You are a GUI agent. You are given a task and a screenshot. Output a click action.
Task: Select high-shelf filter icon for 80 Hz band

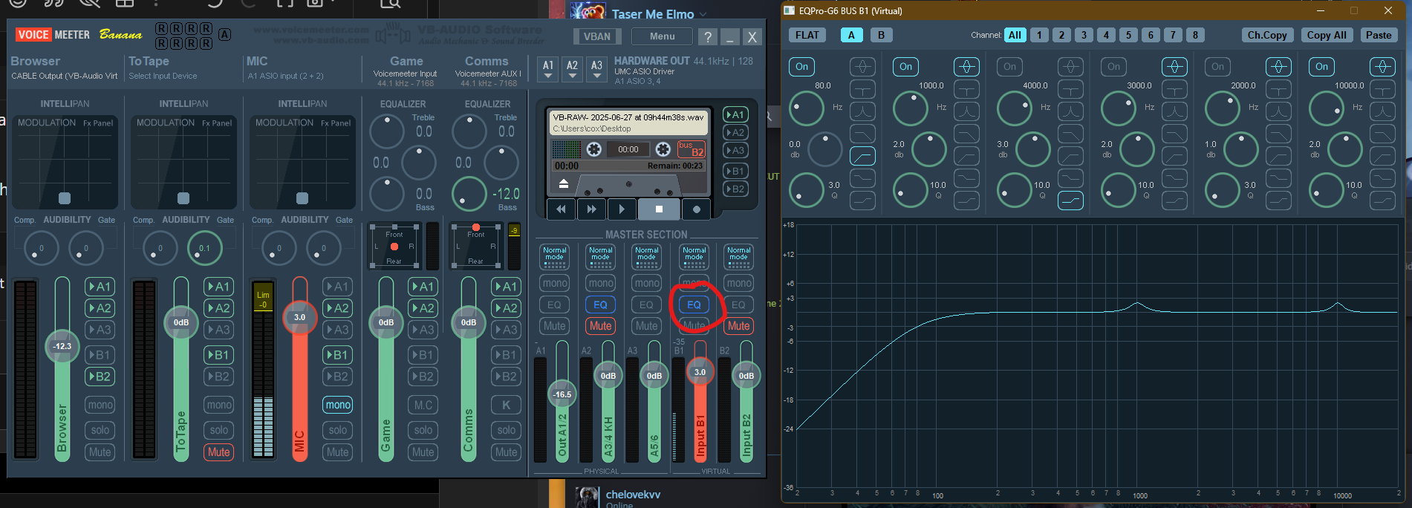point(862,201)
